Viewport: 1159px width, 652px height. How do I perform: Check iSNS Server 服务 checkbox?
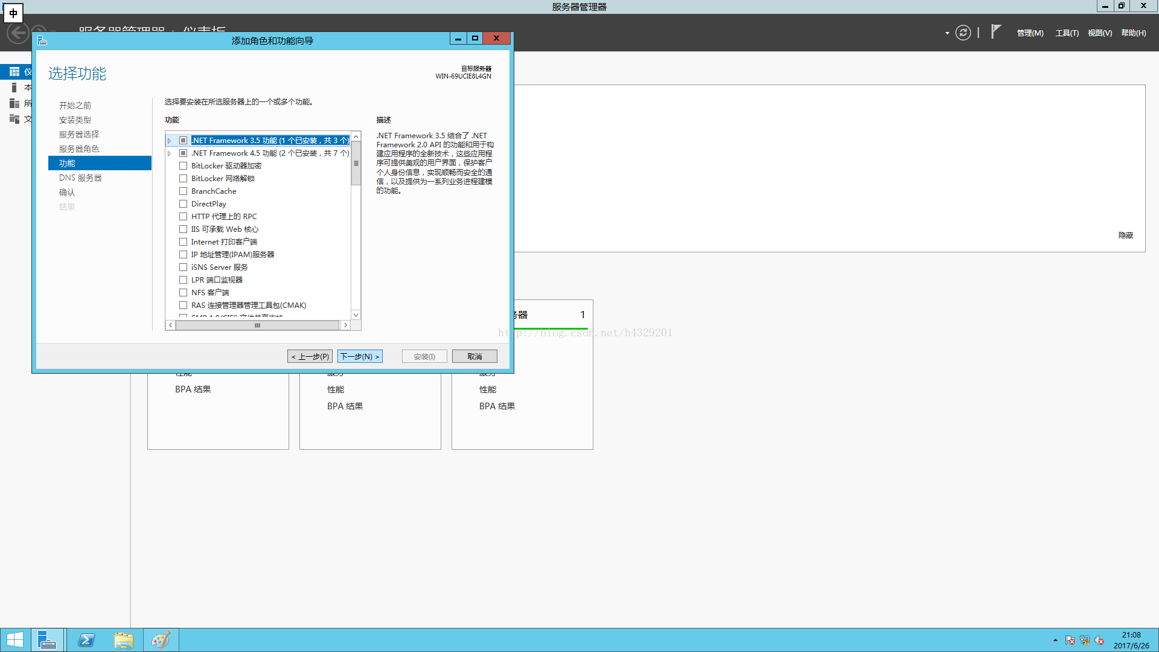[183, 267]
